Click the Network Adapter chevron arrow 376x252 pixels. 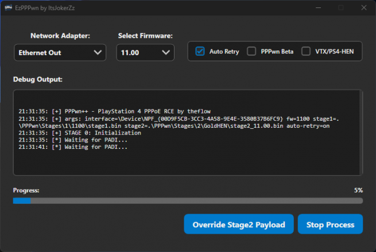click(x=96, y=53)
